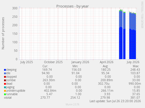Image resolution: width=145 pixels, height=108 pixels.
Task: Click total maximum value 381.07
Action: coord(135,98)
